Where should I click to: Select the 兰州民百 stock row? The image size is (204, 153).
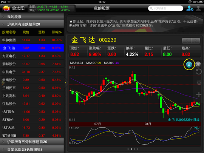32,88
